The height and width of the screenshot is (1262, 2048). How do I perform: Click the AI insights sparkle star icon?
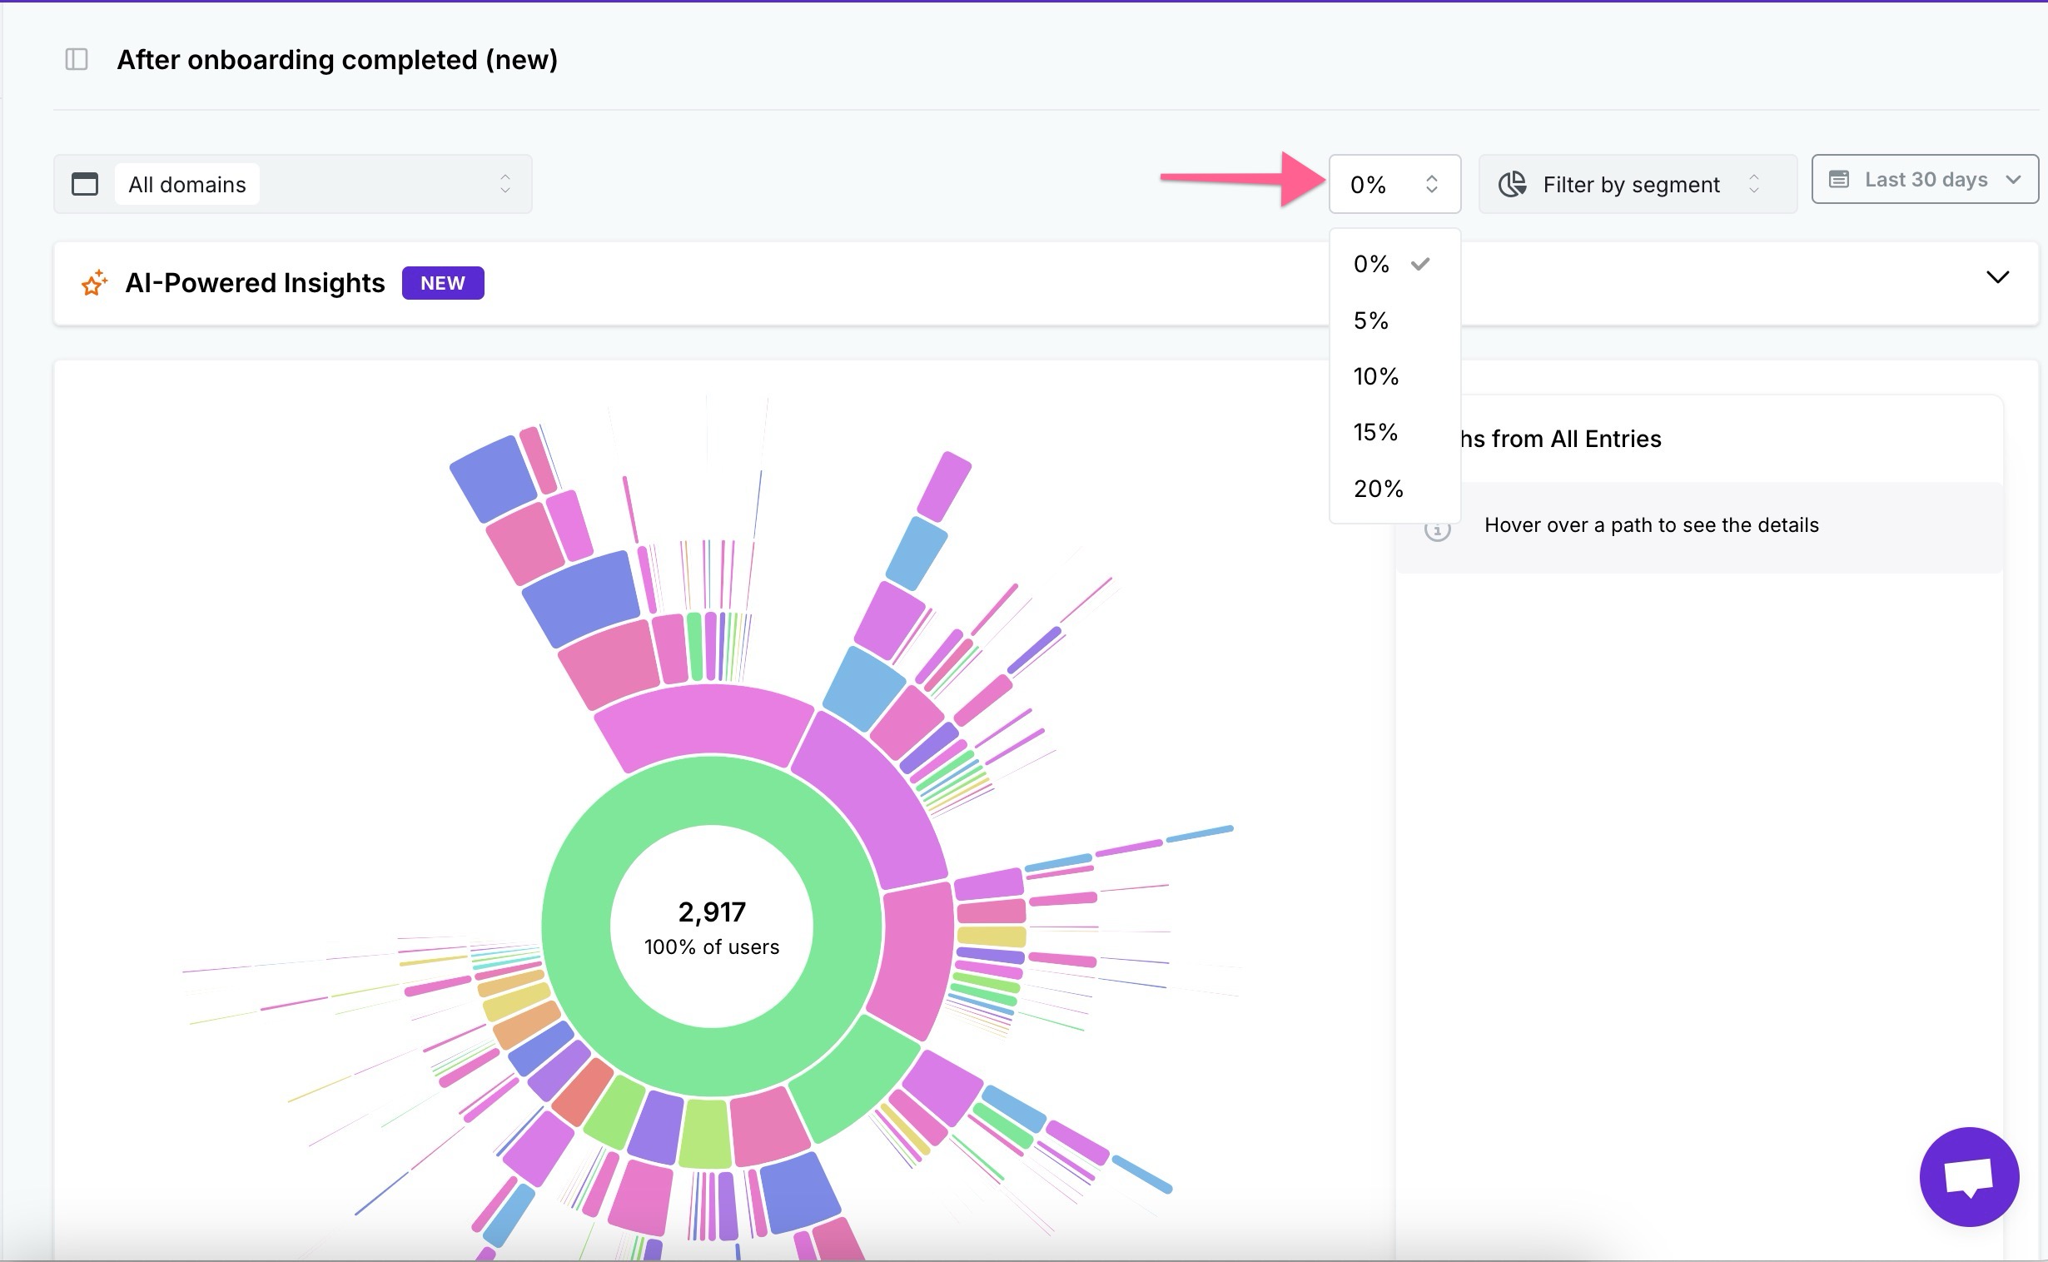(x=94, y=283)
